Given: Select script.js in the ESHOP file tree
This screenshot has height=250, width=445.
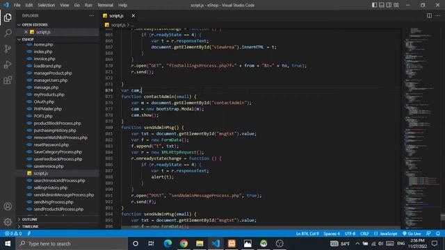Looking at the screenshot, I should pyautogui.click(x=40, y=173).
